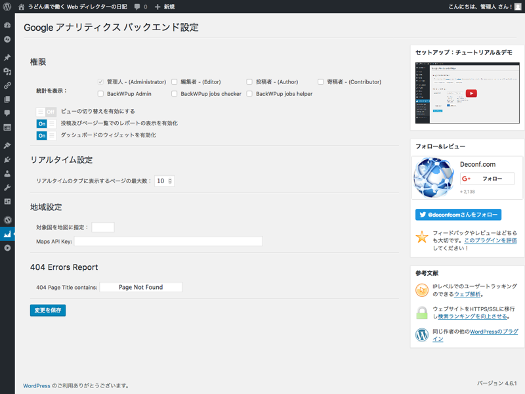Click the home icon for the site name
Screen dimensions: 525x394
21,7
